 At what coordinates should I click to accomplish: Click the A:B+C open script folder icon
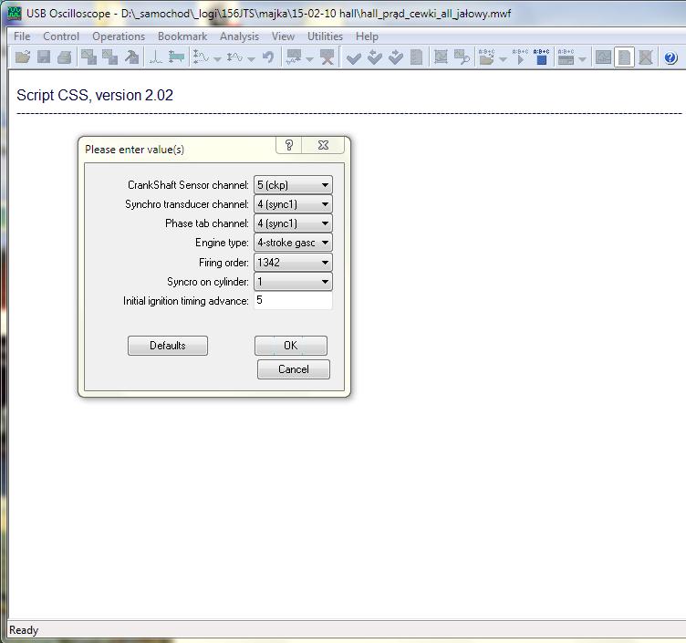click(486, 57)
